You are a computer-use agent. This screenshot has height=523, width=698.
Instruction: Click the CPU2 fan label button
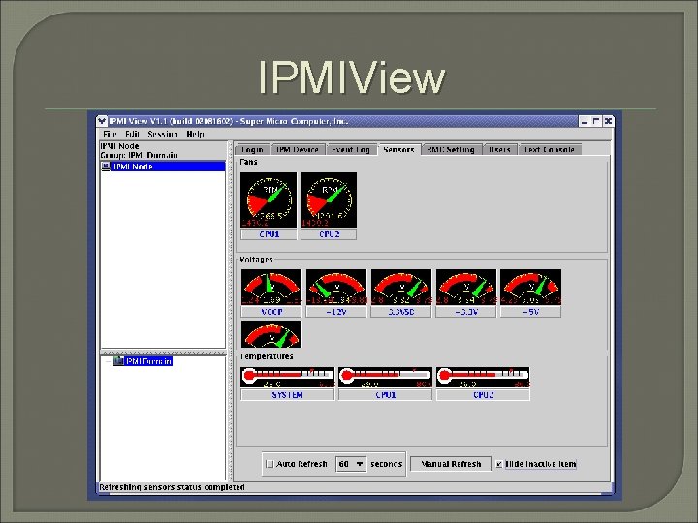(329, 234)
